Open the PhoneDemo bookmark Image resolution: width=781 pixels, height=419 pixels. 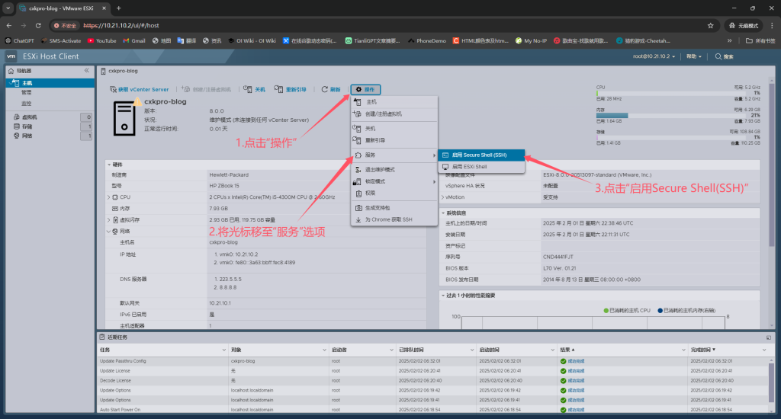pos(427,41)
